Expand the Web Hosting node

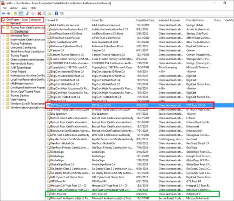click(x=3, y=100)
